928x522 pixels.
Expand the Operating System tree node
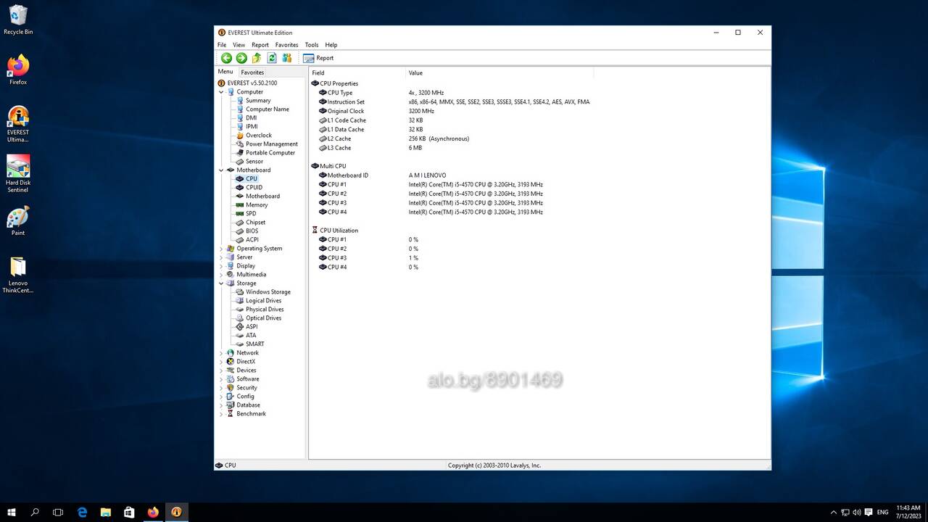click(222, 249)
